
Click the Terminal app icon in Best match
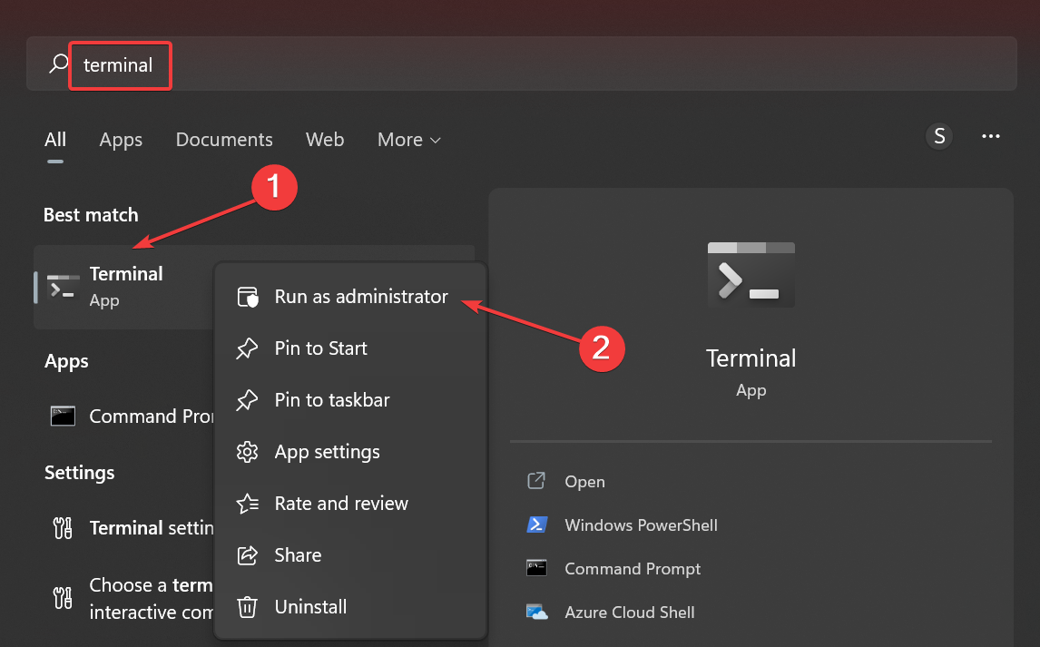coord(64,287)
